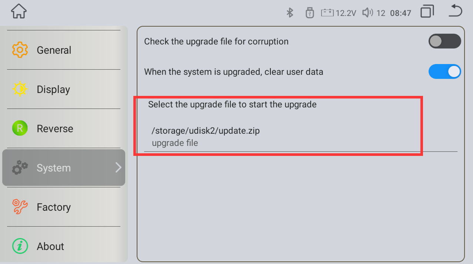Expand the System menu chevron

[118, 168]
